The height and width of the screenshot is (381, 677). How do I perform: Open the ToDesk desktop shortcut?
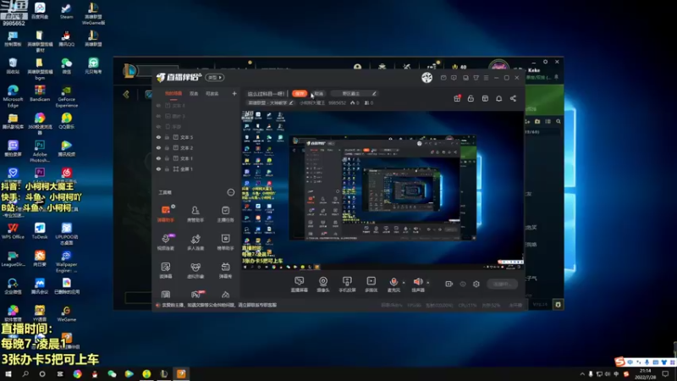[x=40, y=231]
